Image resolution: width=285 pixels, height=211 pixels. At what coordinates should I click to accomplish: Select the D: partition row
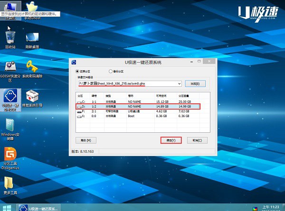click(x=138, y=107)
